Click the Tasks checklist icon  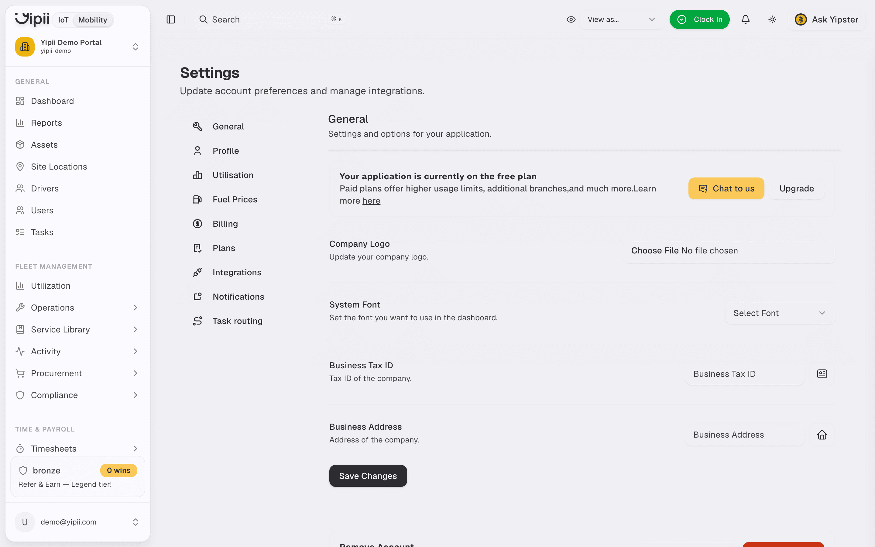tap(20, 232)
